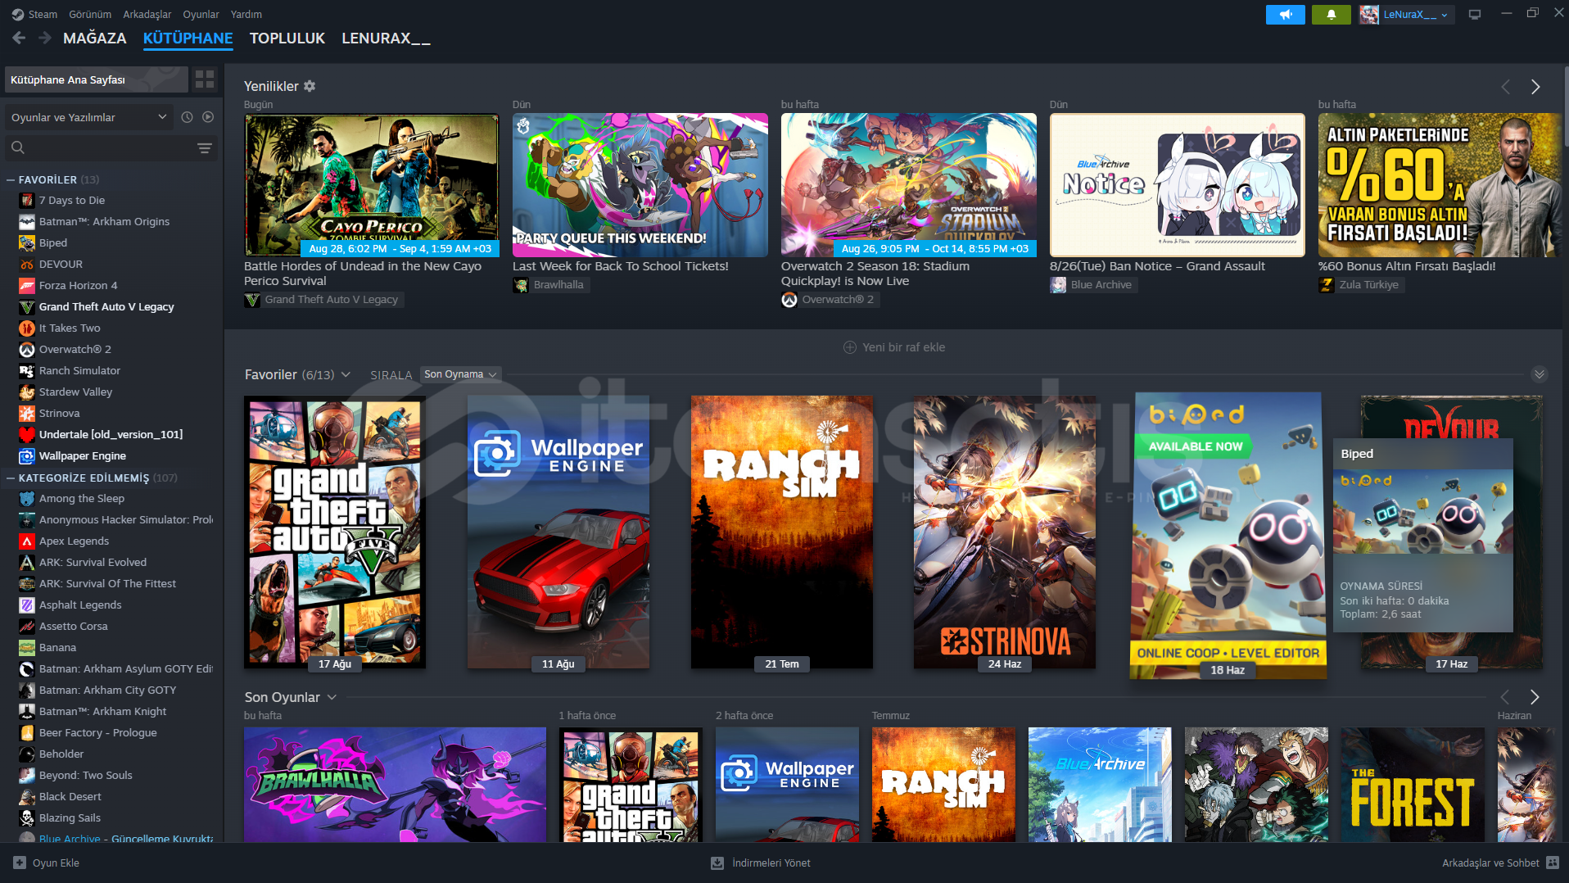Open Overwatch Stadium news thumbnail

tap(909, 185)
